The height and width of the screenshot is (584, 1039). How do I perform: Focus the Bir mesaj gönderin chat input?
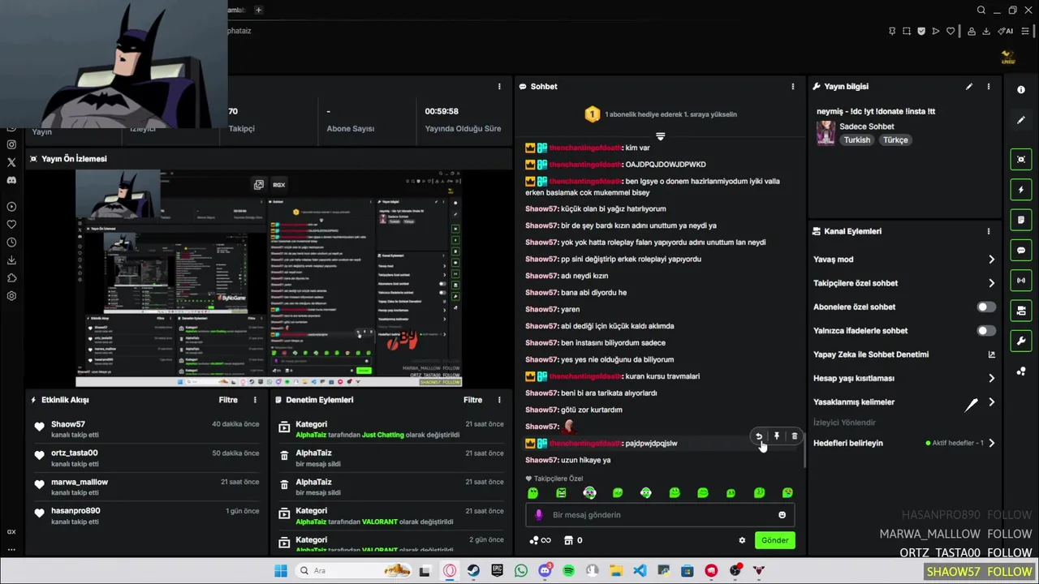(x=660, y=515)
